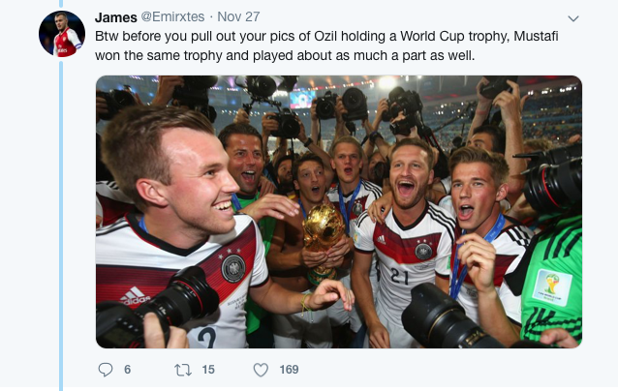The width and height of the screenshot is (618, 391).
Task: Click the 169 likes count
Action: coord(289,370)
